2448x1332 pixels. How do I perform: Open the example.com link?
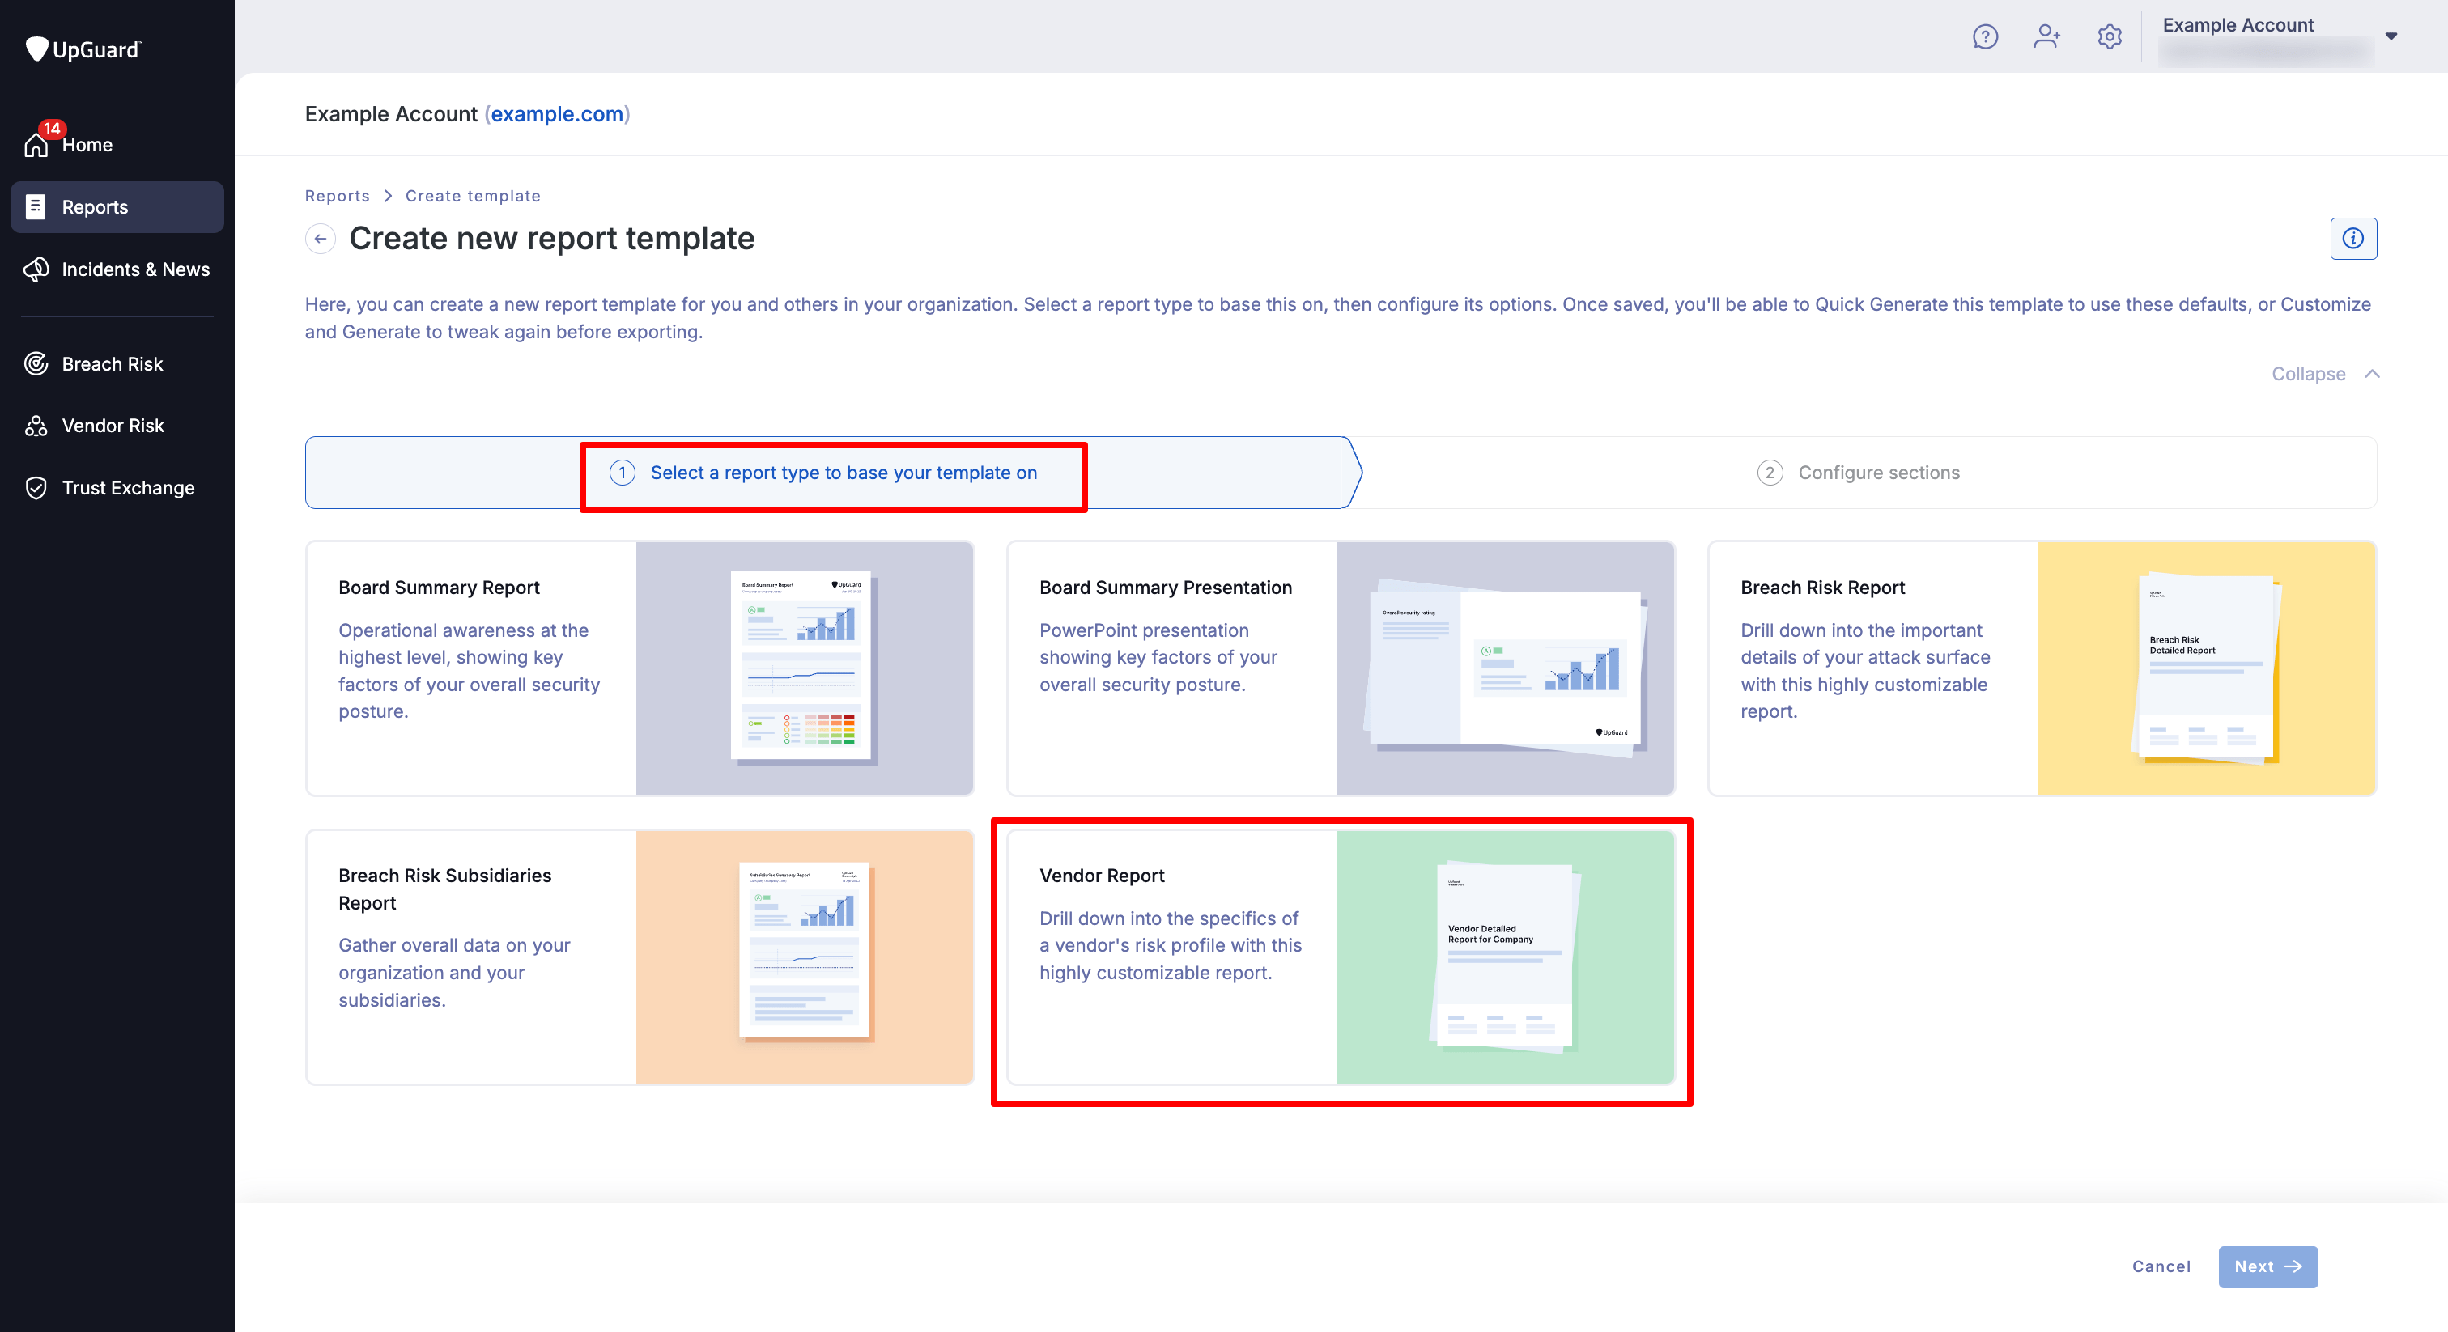558,114
